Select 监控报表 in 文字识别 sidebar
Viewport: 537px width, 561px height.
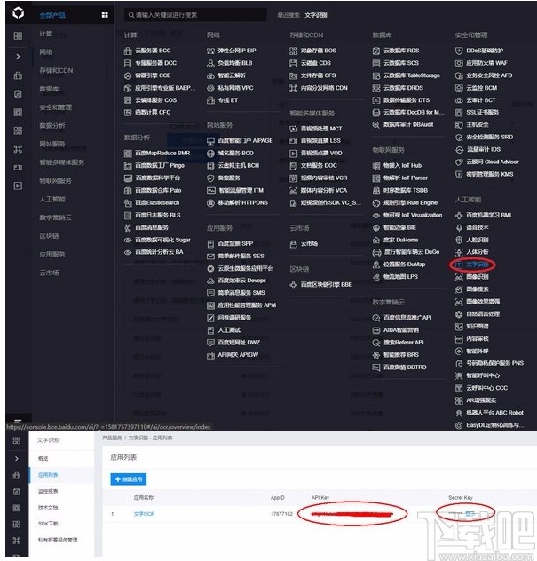48,491
